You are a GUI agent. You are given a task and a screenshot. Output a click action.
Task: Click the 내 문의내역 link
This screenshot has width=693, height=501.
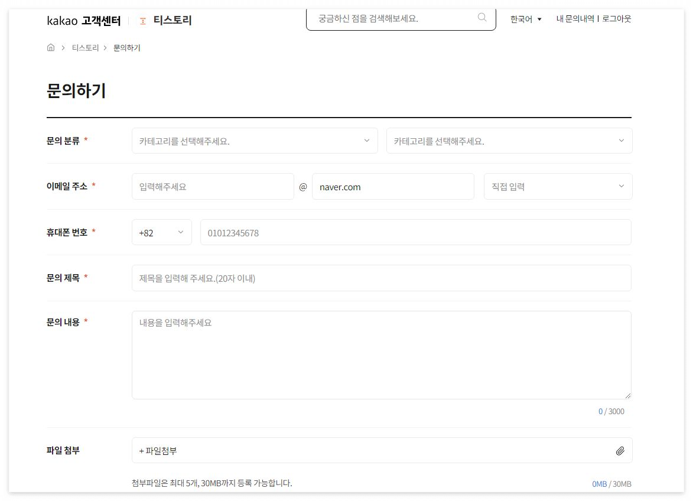point(575,18)
